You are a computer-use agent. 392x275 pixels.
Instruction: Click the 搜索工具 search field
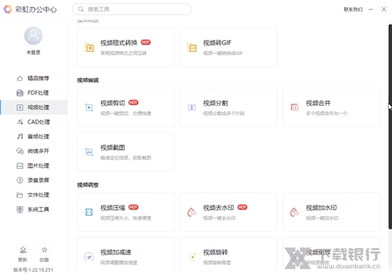tap(132, 9)
